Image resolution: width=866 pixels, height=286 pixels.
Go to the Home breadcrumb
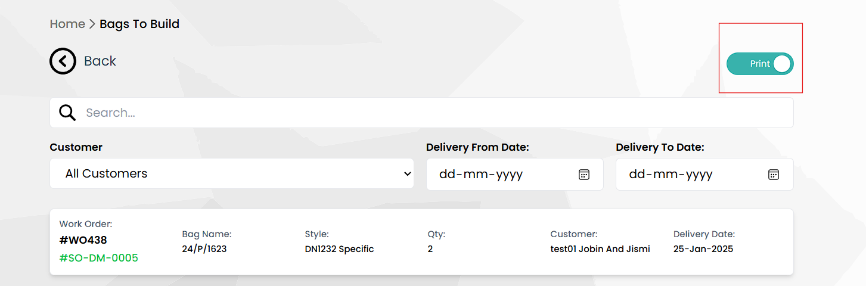[x=67, y=24]
